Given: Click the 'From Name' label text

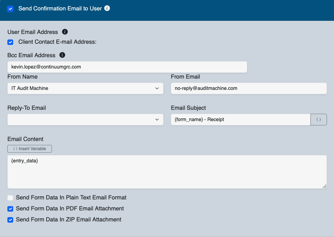Looking at the screenshot, I should [x=22, y=77].
